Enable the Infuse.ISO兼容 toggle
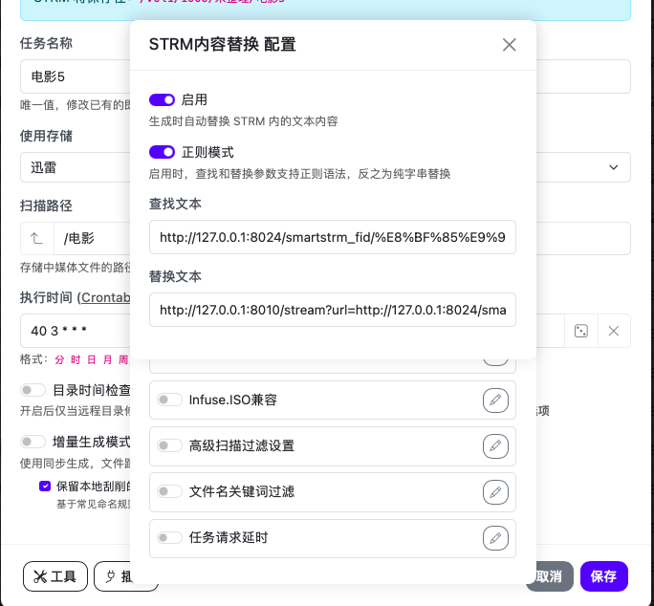This screenshot has height=606, width=654. (169, 400)
